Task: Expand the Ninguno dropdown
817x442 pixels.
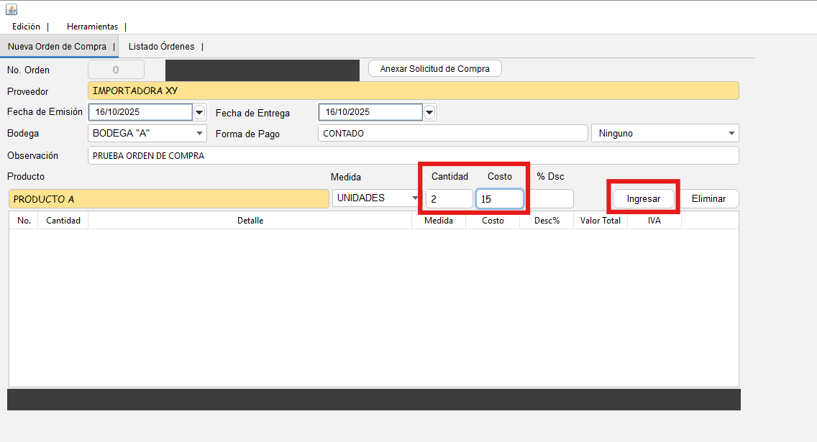Action: pos(731,134)
